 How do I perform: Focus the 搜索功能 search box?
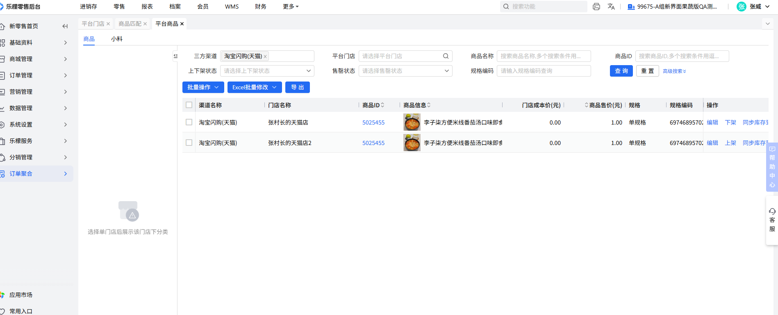[x=544, y=7]
